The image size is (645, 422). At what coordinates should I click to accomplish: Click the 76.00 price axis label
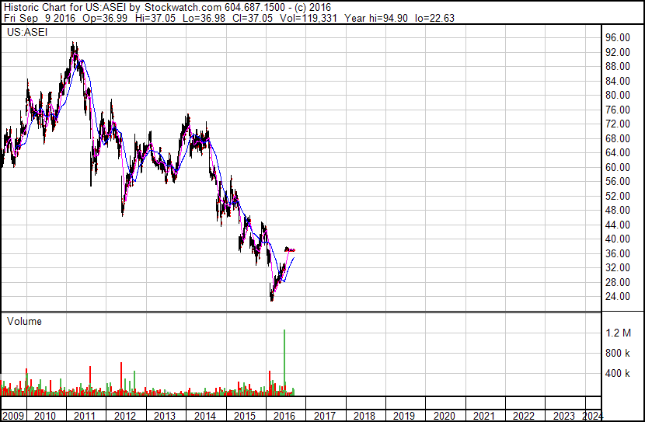pos(618,110)
